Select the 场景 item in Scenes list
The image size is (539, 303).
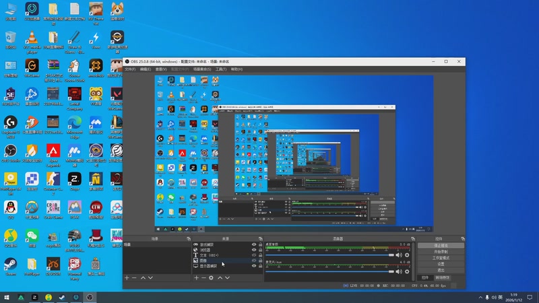pyautogui.click(x=157, y=244)
